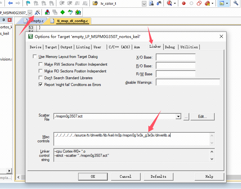This screenshot has height=189, width=241.
Task: Launch Pack Installer icon
Action: [78, 12]
